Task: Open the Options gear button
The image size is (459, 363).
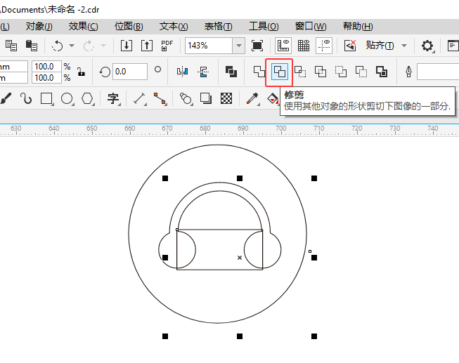Action: pos(427,46)
